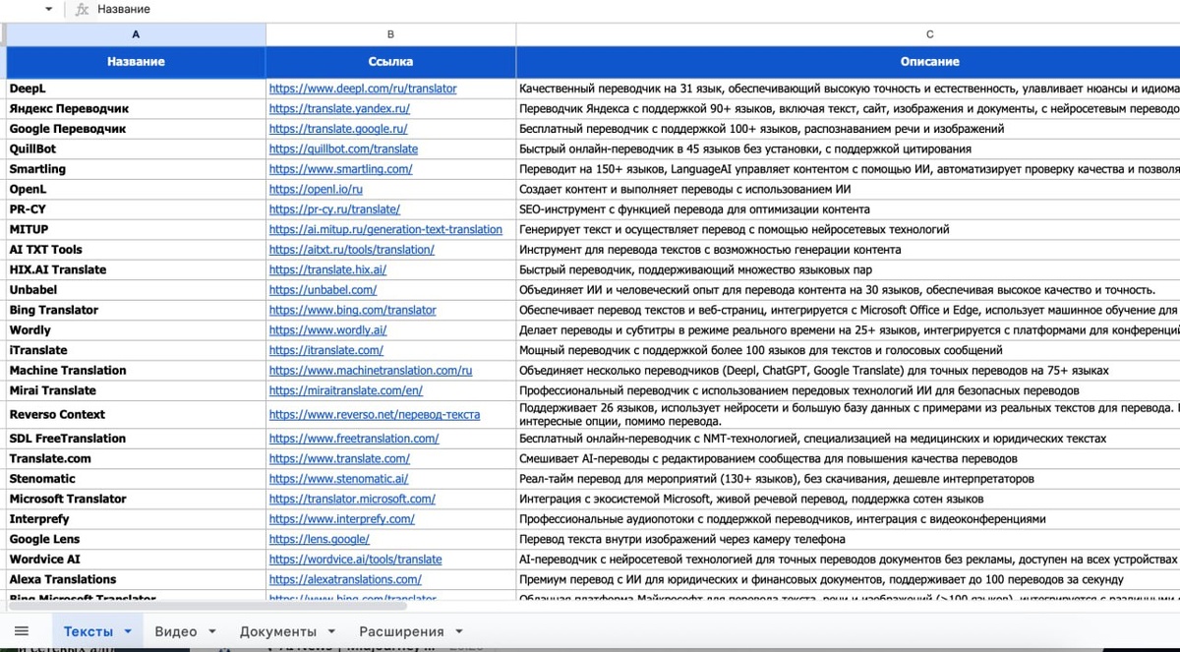Open the itranslate.com link

pos(326,350)
